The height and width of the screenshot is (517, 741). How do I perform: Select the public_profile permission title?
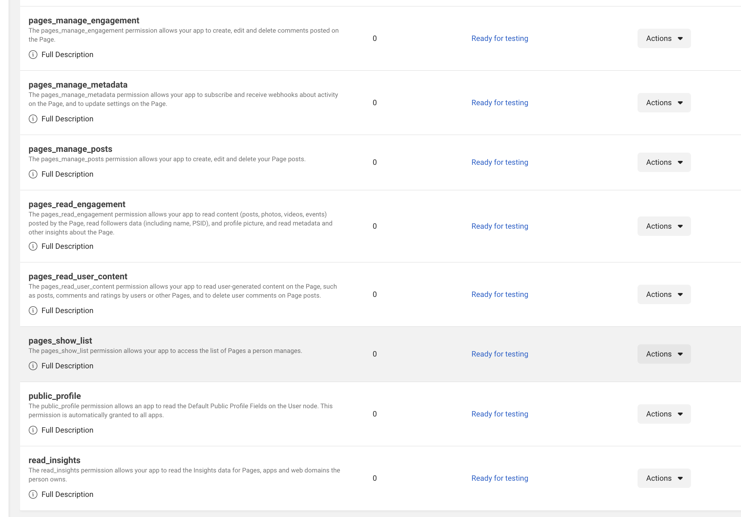[x=55, y=396]
